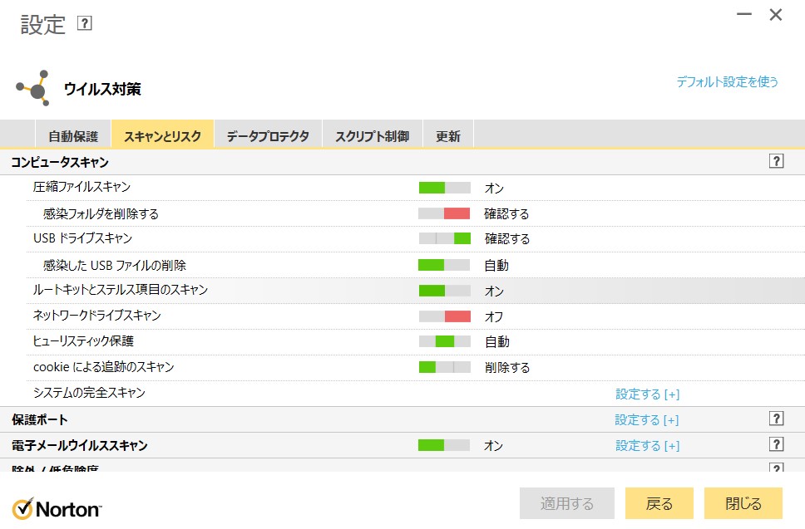Open the スクリプト制御 tab
Image resolution: width=805 pixels, height=529 pixels.
pos(372,133)
